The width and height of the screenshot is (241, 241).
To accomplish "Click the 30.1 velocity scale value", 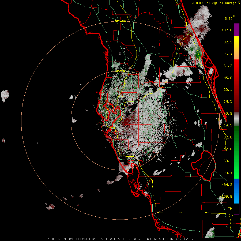I will coord(228,90).
